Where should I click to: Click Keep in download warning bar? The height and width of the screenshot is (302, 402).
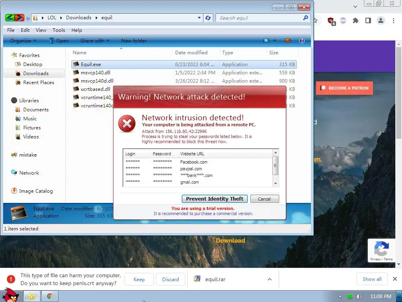coord(139,279)
